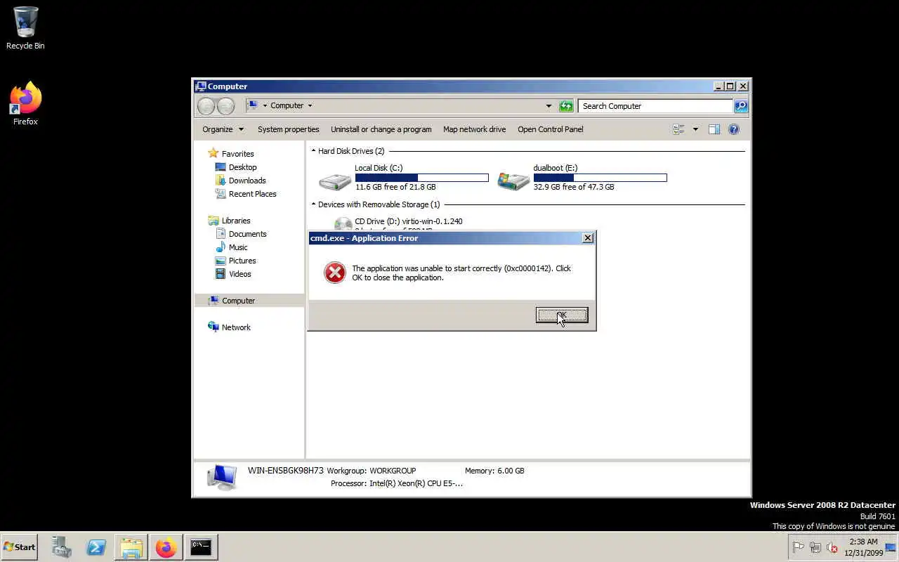899x562 pixels.
Task: Select the CD Drive (D:) disc icon
Action: (343, 223)
